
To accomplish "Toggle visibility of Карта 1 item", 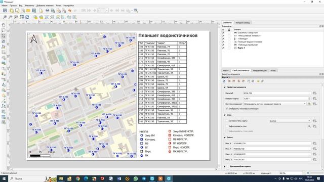I will click(x=223, y=48).
